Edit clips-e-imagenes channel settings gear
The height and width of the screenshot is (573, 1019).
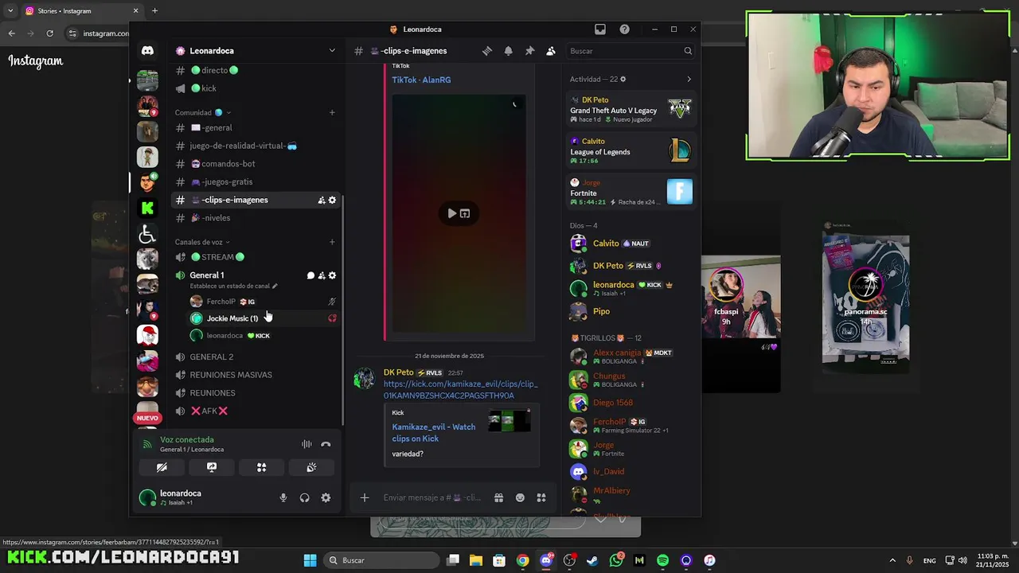tap(332, 200)
